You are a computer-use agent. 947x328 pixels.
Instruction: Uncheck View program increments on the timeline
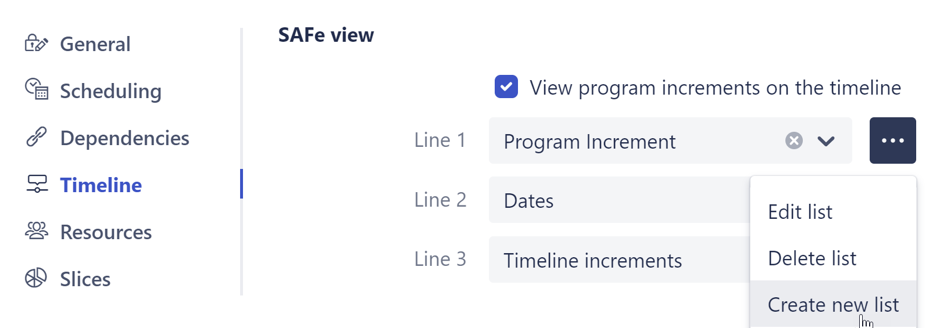click(x=506, y=87)
